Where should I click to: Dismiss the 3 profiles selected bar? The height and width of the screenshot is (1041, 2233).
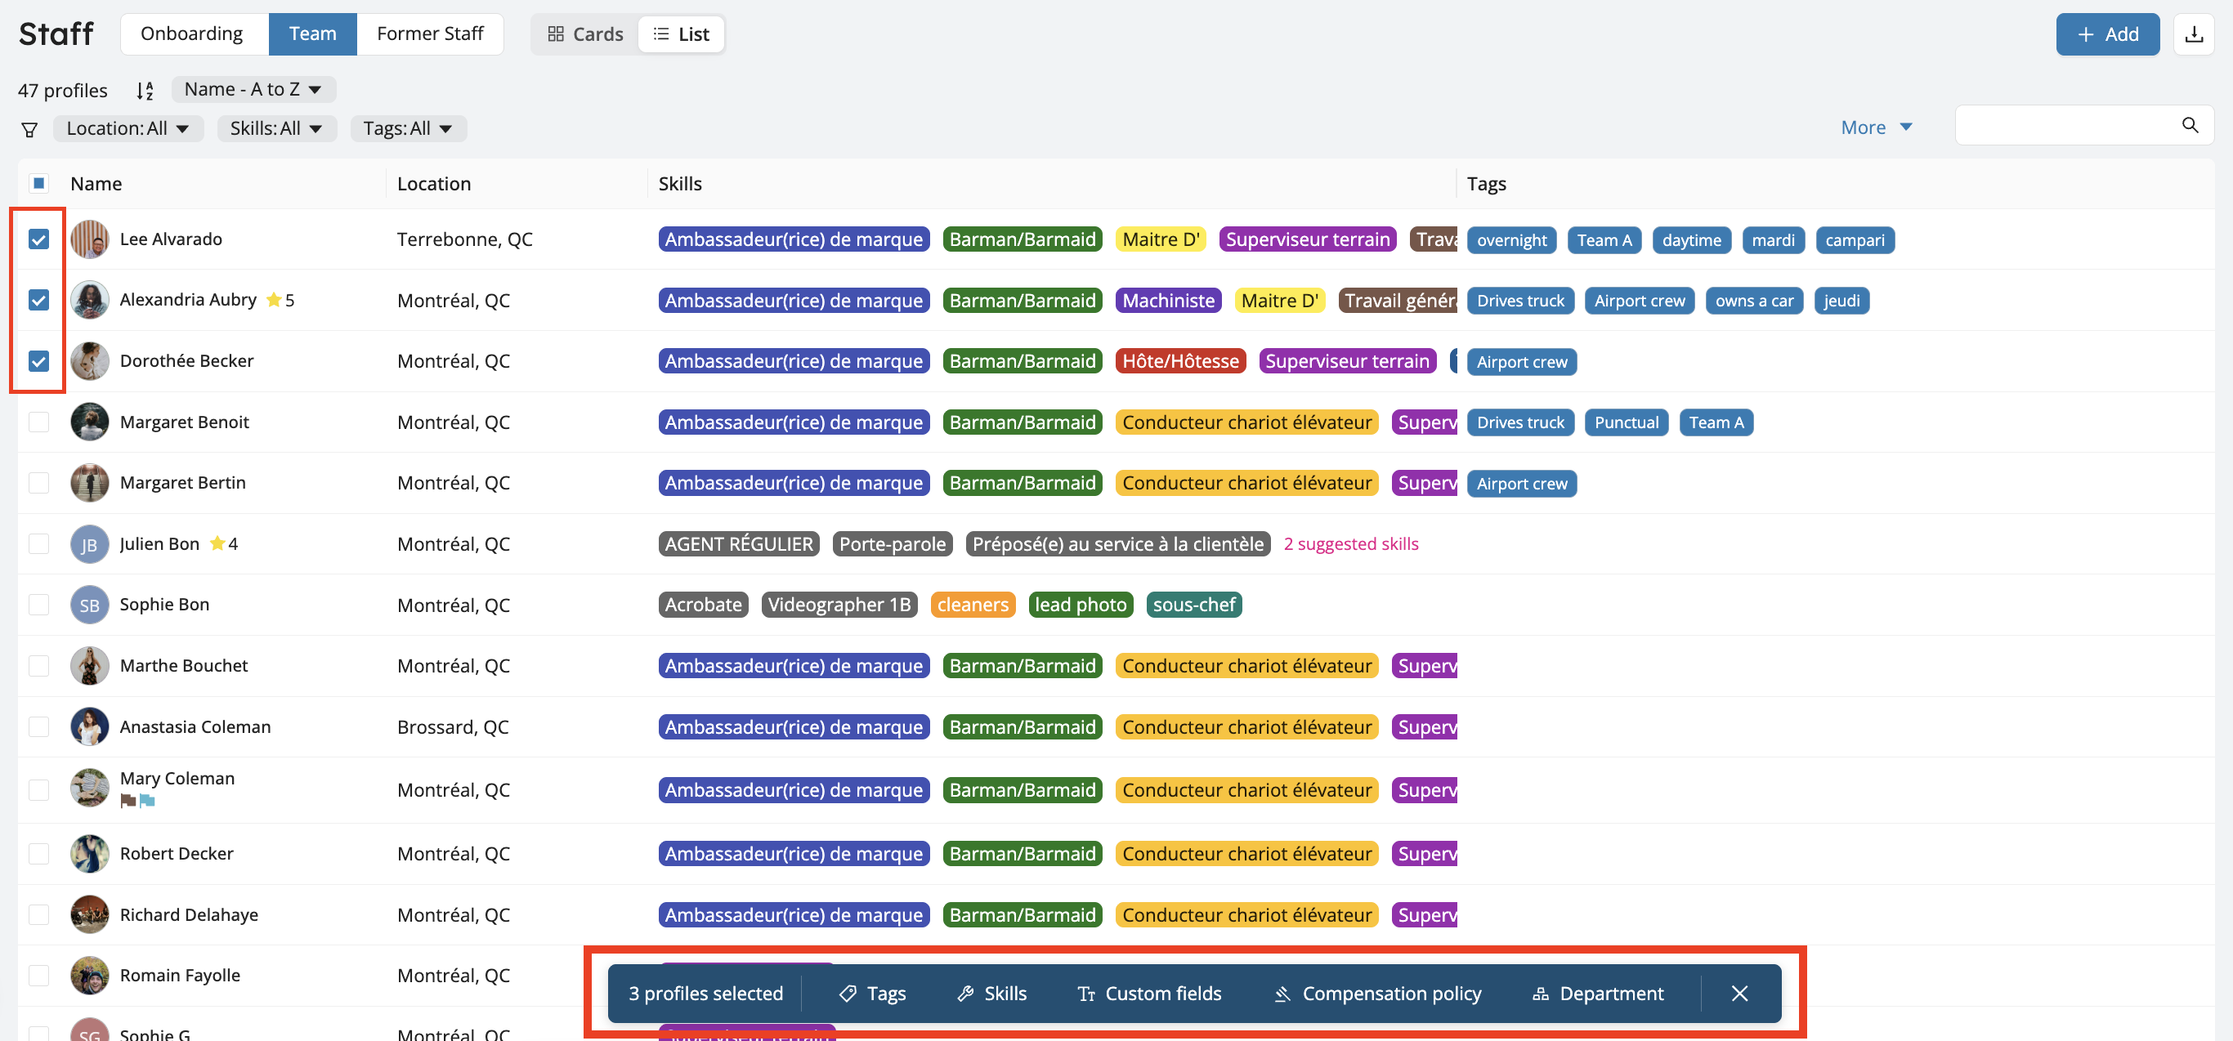click(x=1739, y=994)
